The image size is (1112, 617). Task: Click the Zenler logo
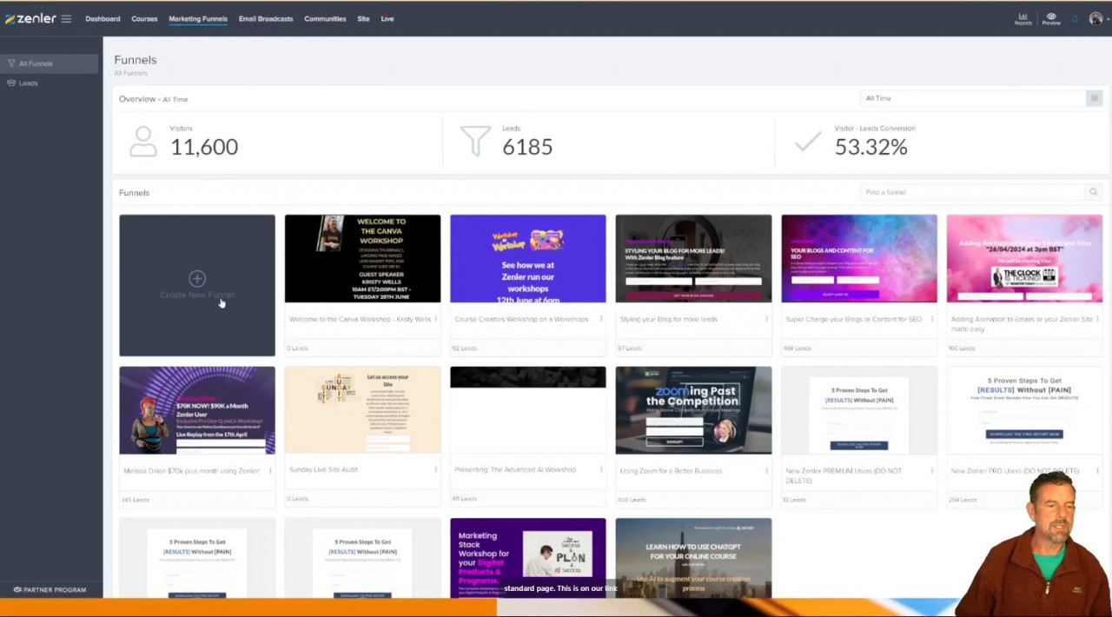click(31, 18)
